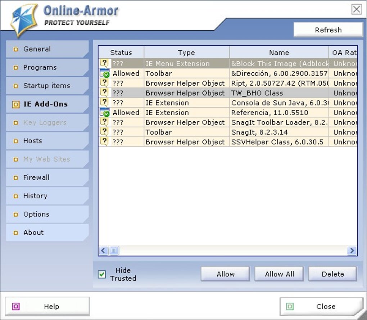Select the IE Add-Ons section

pyautogui.click(x=47, y=104)
